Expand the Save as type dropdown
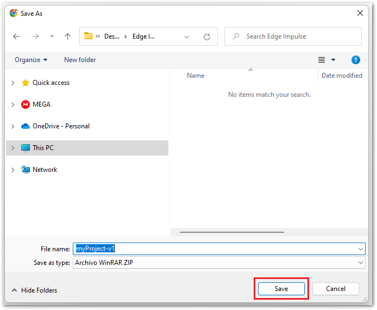Image resolution: width=377 pixels, height=310 pixels. (361, 263)
